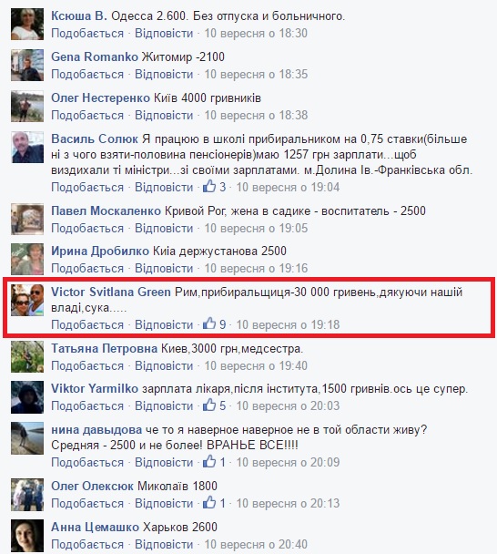Open Анна Цемашко's profile avatar
497x554 pixels.
27,535
